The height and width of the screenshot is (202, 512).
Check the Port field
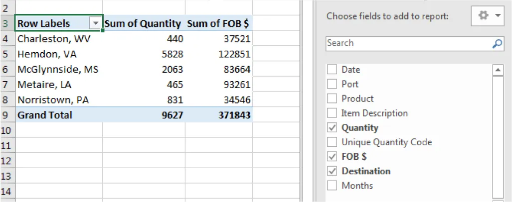tap(332, 85)
